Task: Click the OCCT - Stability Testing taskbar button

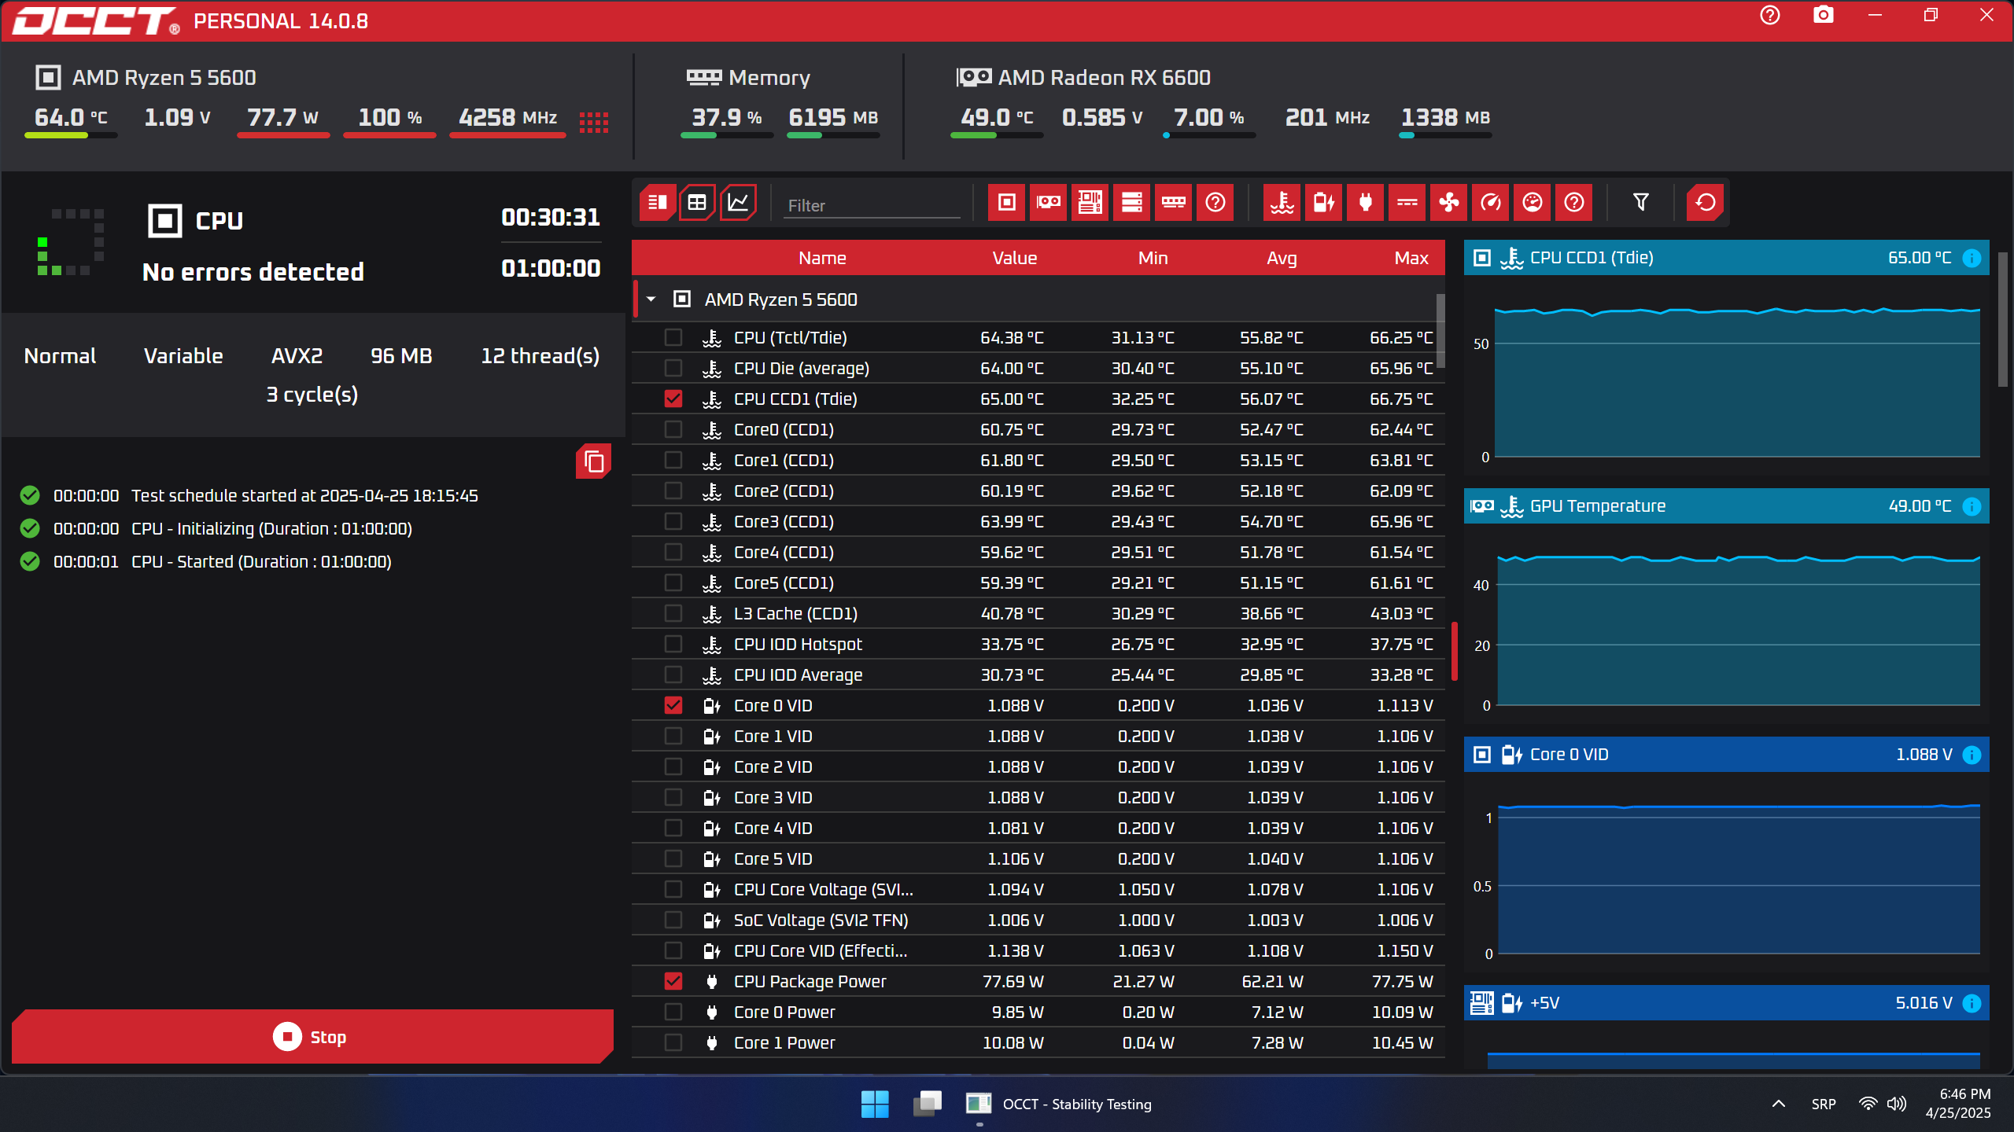Action: tap(1059, 1104)
